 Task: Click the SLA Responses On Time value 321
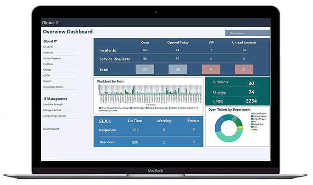[135, 130]
